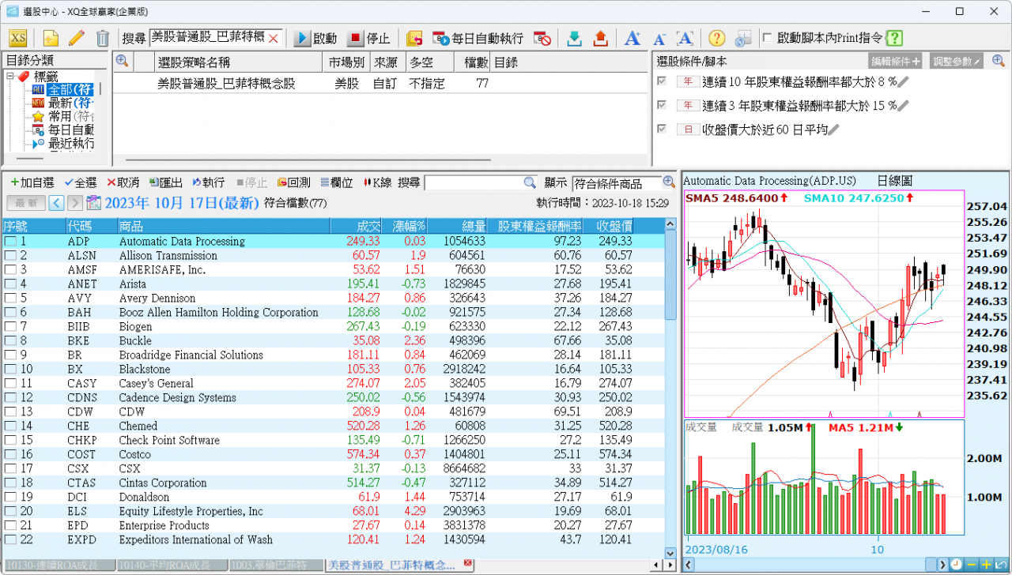The width and height of the screenshot is (1012, 575).
Task: Click the trash can delete icon
Action: pyautogui.click(x=103, y=38)
